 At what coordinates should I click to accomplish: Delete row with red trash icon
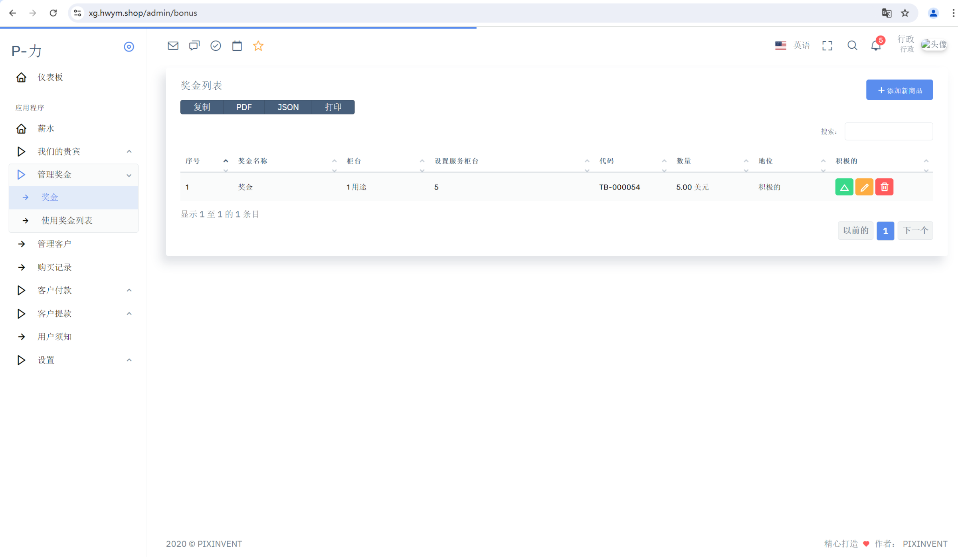(x=884, y=187)
